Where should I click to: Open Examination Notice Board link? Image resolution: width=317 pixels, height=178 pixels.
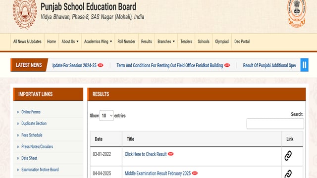[x=40, y=170]
